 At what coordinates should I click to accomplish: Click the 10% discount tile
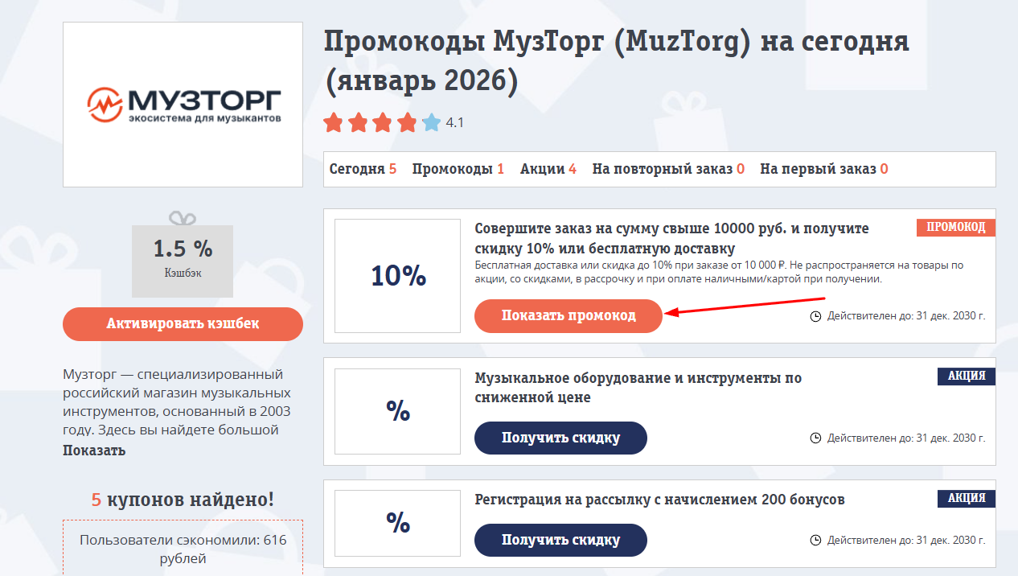[396, 276]
